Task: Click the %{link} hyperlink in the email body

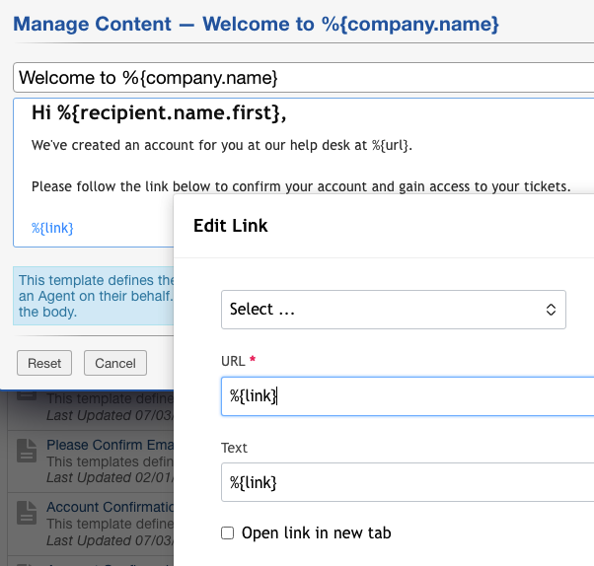Action: pyautogui.click(x=52, y=228)
